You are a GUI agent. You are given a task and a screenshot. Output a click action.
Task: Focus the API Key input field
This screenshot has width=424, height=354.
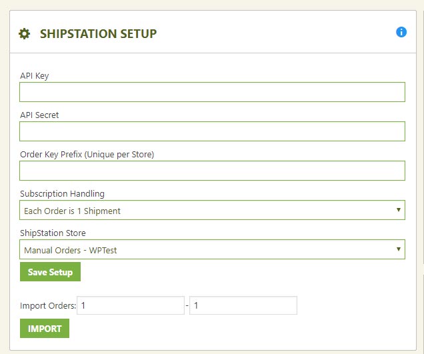click(212, 92)
